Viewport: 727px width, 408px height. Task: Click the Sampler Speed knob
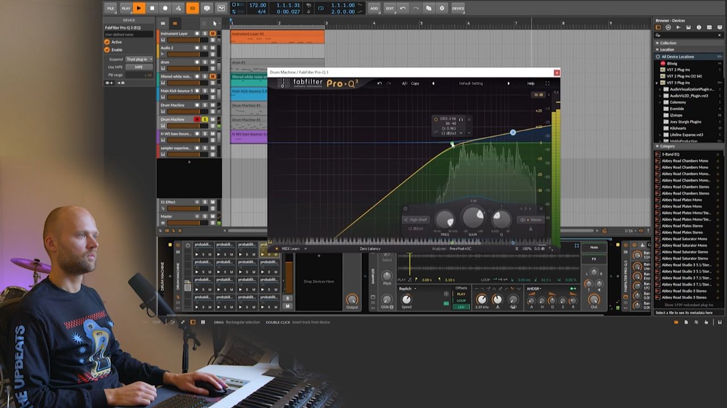(407, 299)
